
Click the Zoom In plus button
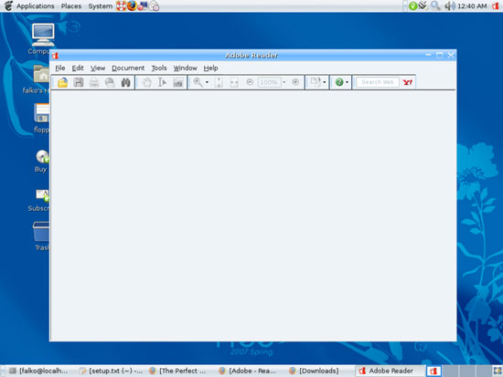click(x=295, y=82)
